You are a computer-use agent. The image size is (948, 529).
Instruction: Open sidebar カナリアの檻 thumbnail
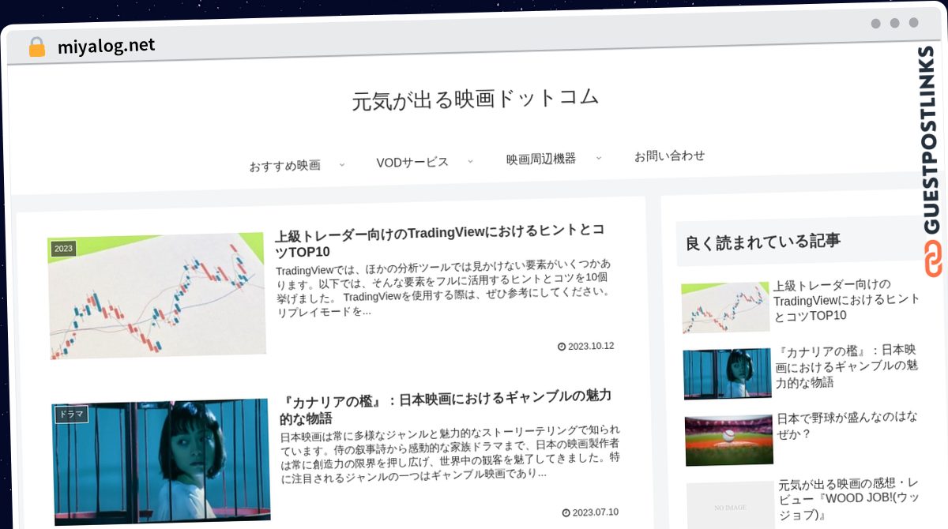[728, 374]
